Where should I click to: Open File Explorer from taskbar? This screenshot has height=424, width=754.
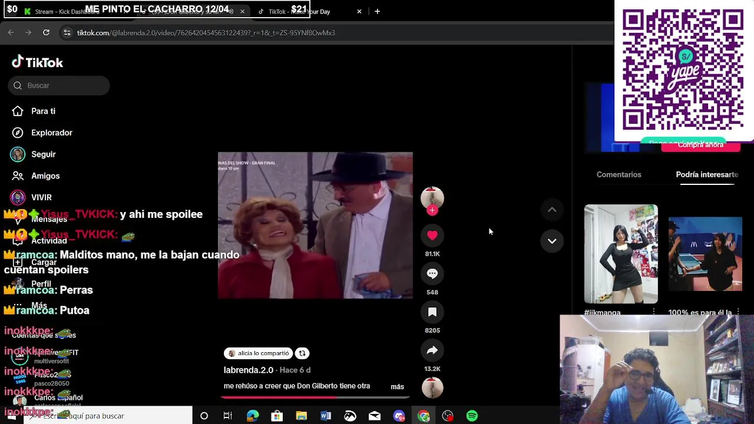tap(301, 416)
